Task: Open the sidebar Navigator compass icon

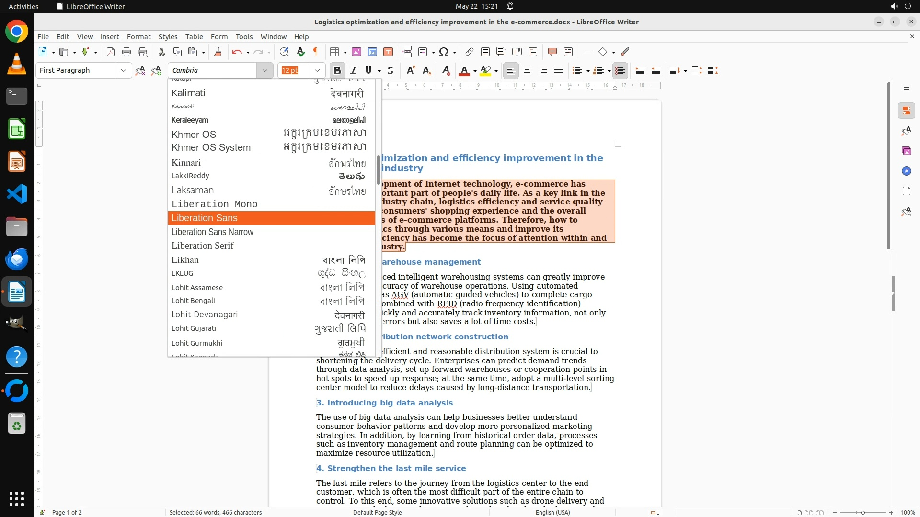Action: pyautogui.click(x=906, y=171)
